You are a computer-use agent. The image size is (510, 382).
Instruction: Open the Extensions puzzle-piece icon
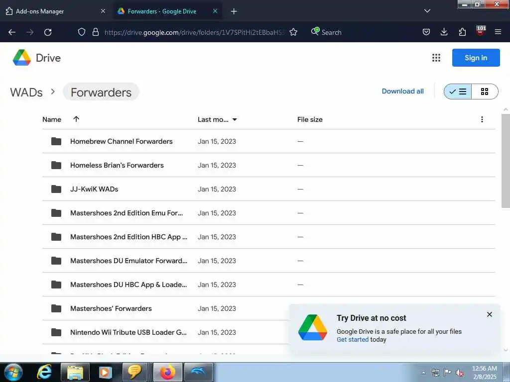[462, 32]
